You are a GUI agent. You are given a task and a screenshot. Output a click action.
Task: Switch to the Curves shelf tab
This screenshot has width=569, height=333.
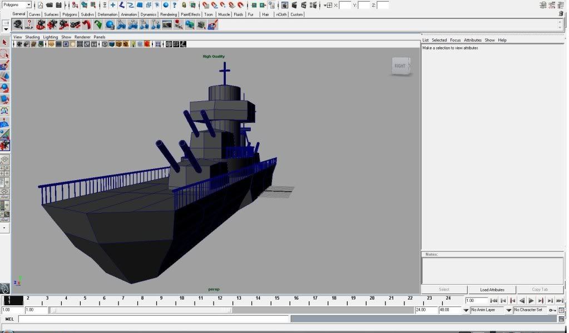[x=34, y=14]
